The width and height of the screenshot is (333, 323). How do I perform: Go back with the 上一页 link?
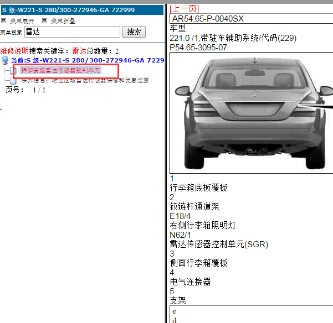185,9
